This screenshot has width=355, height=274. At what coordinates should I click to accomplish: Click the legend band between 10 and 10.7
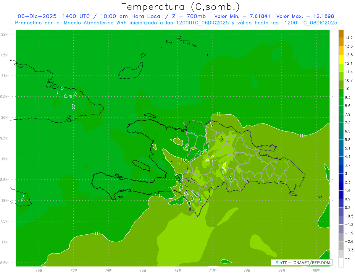click(341, 85)
